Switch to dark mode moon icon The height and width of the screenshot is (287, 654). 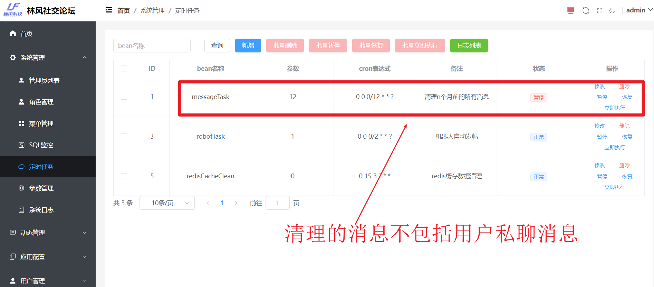(612, 11)
